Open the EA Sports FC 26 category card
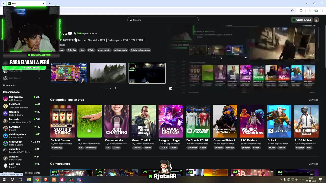Viewport: 326px width, 183px height. pyautogui.click(x=198, y=121)
